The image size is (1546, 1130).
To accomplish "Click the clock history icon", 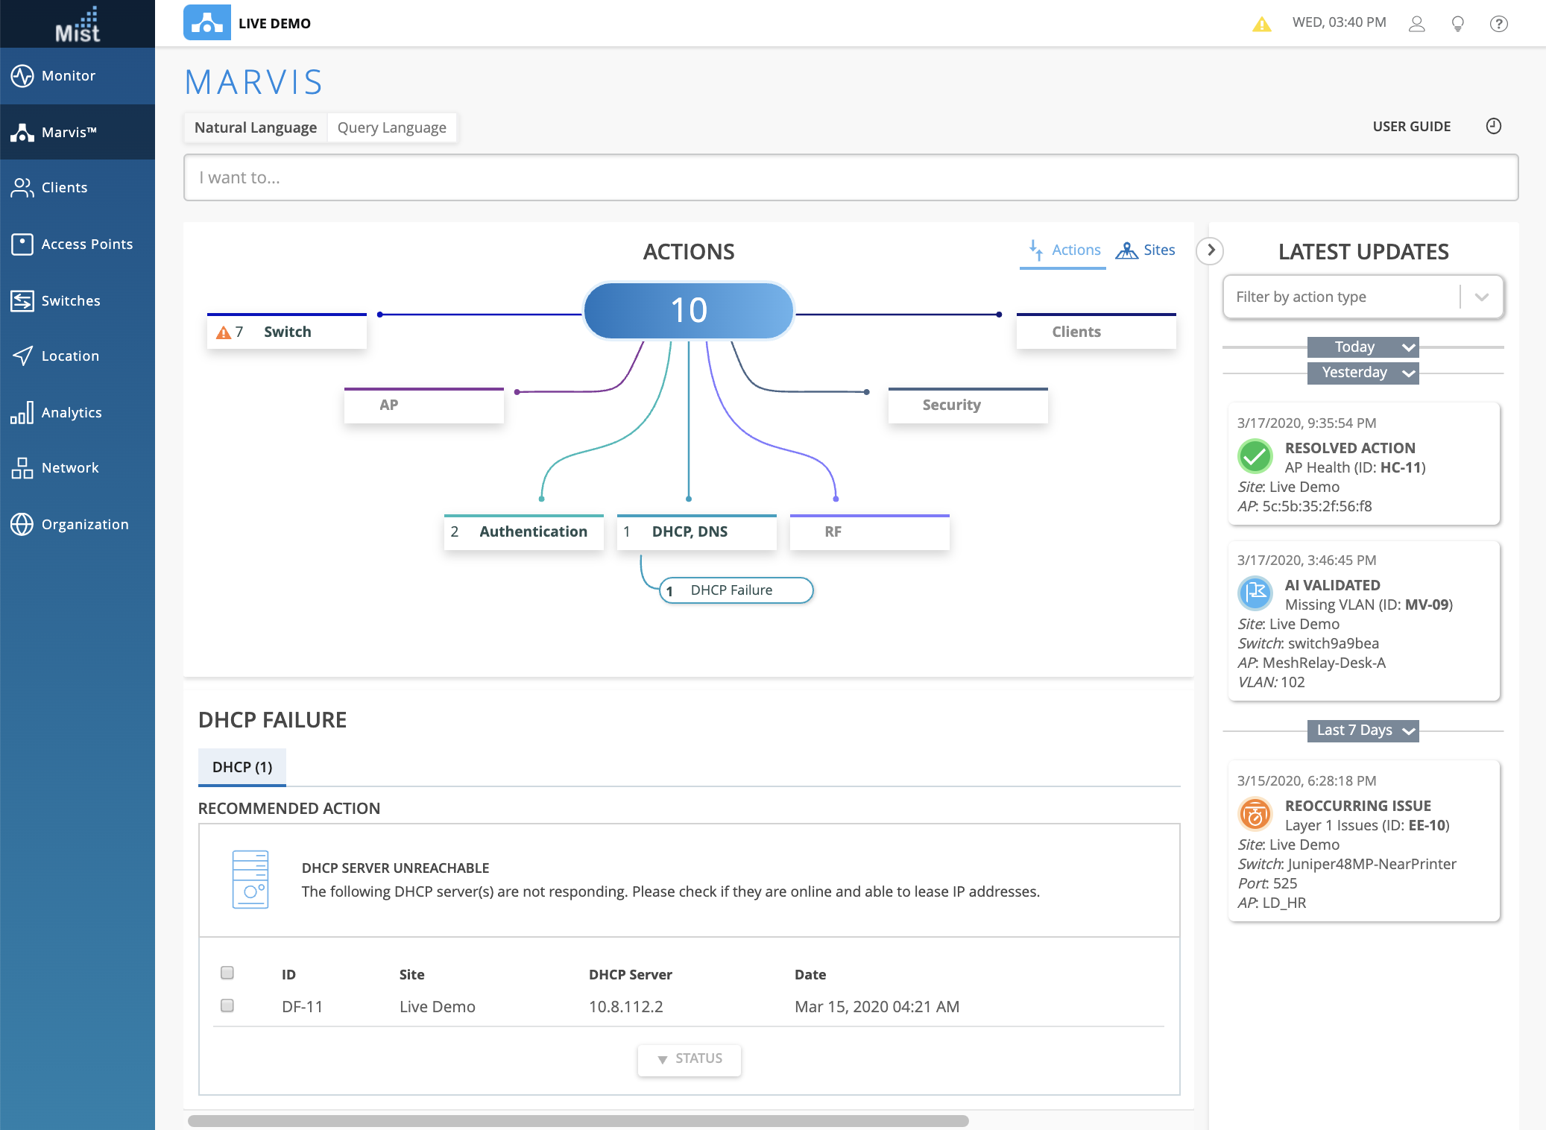I will (1493, 126).
